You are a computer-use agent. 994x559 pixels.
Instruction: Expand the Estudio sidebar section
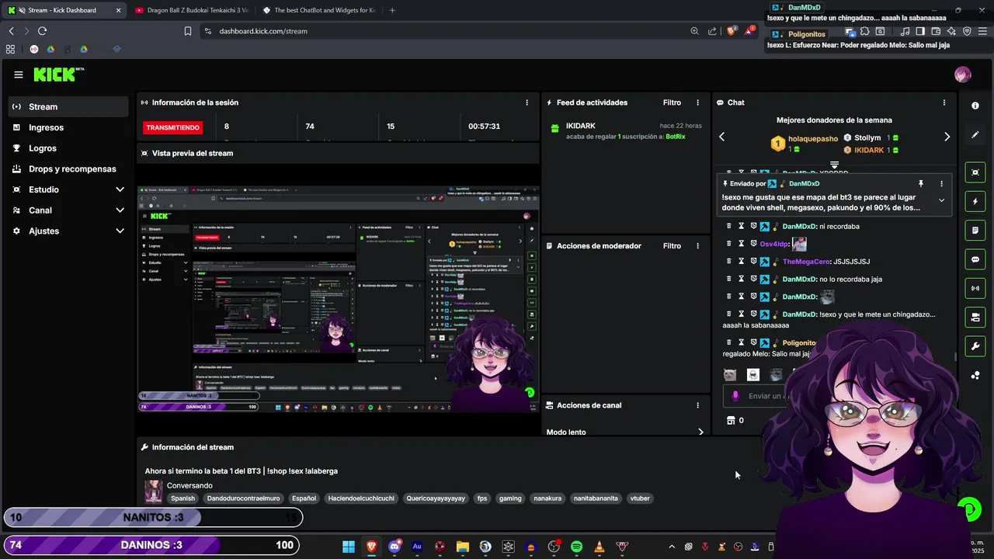click(x=68, y=189)
